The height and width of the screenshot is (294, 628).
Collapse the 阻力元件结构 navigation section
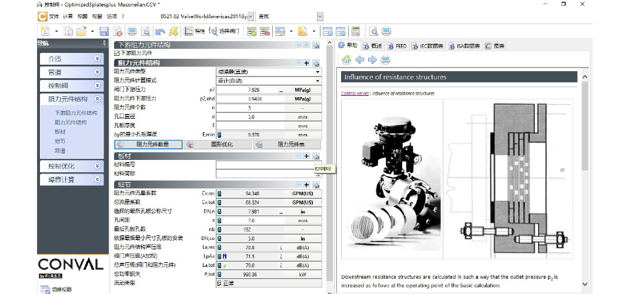point(98,99)
